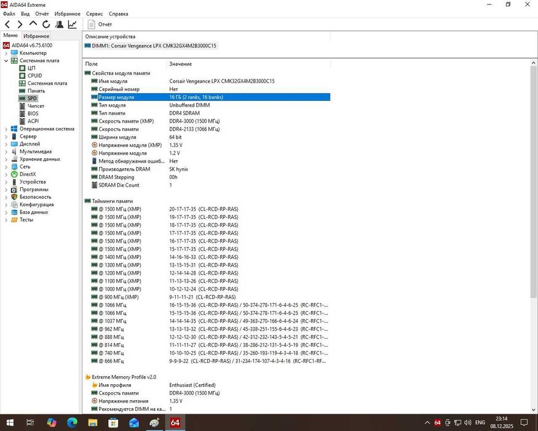Open File Explorer from taskbar
Image resolution: width=538 pixels, height=431 pixels.
pyautogui.click(x=93, y=422)
